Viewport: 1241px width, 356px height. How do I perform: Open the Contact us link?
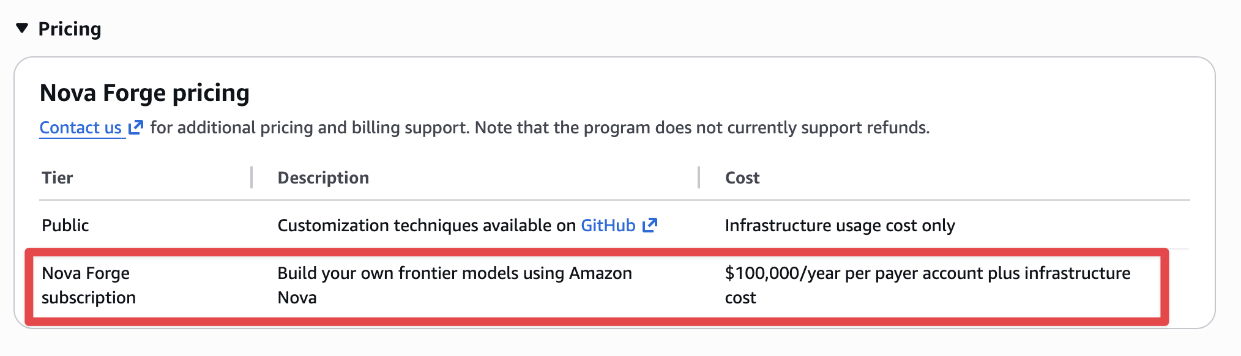80,127
